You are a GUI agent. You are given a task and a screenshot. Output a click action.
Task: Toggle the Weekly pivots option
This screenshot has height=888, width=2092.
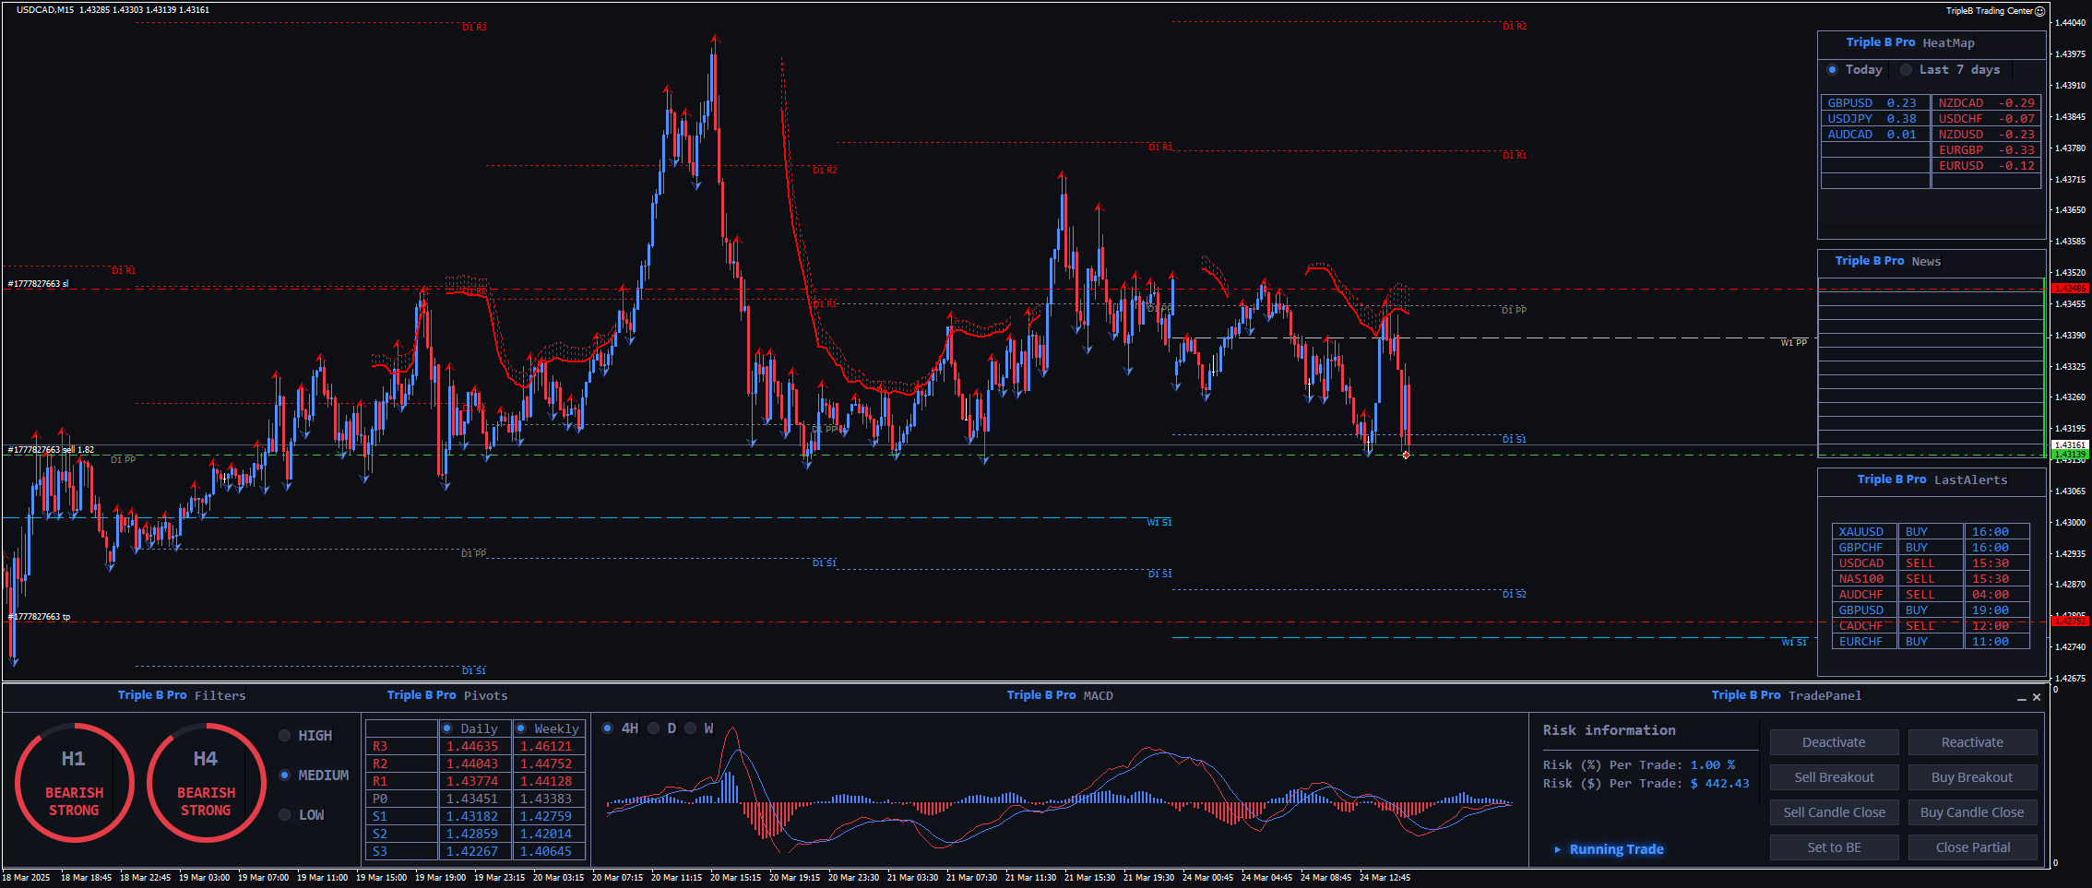pyautogui.click(x=521, y=728)
